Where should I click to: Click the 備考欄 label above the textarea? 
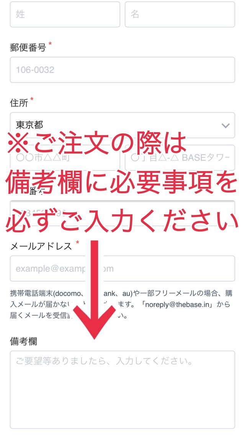click(x=24, y=341)
